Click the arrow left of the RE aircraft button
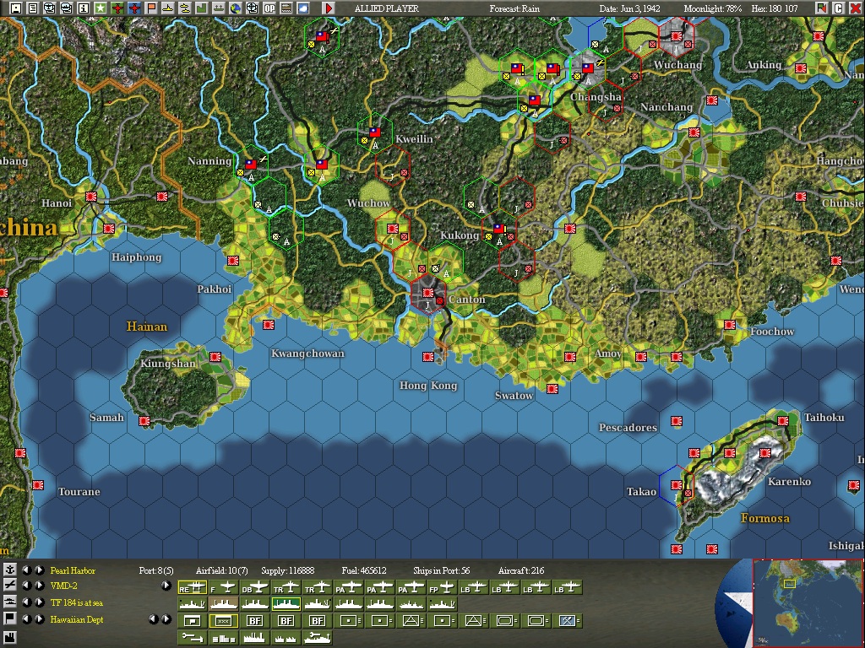 coord(166,586)
